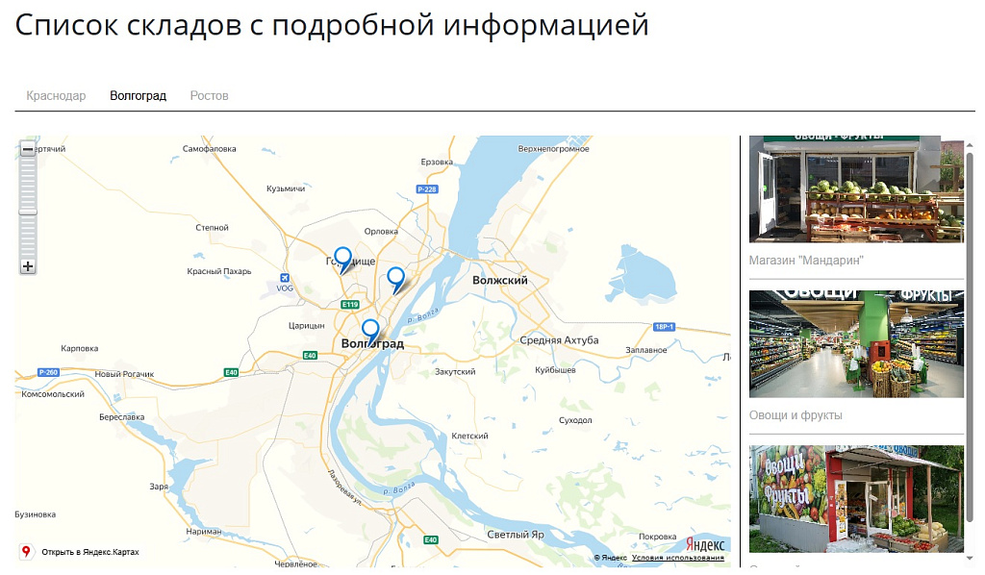985x575 pixels.
Task: Open the Ростов tab
Action: [209, 96]
